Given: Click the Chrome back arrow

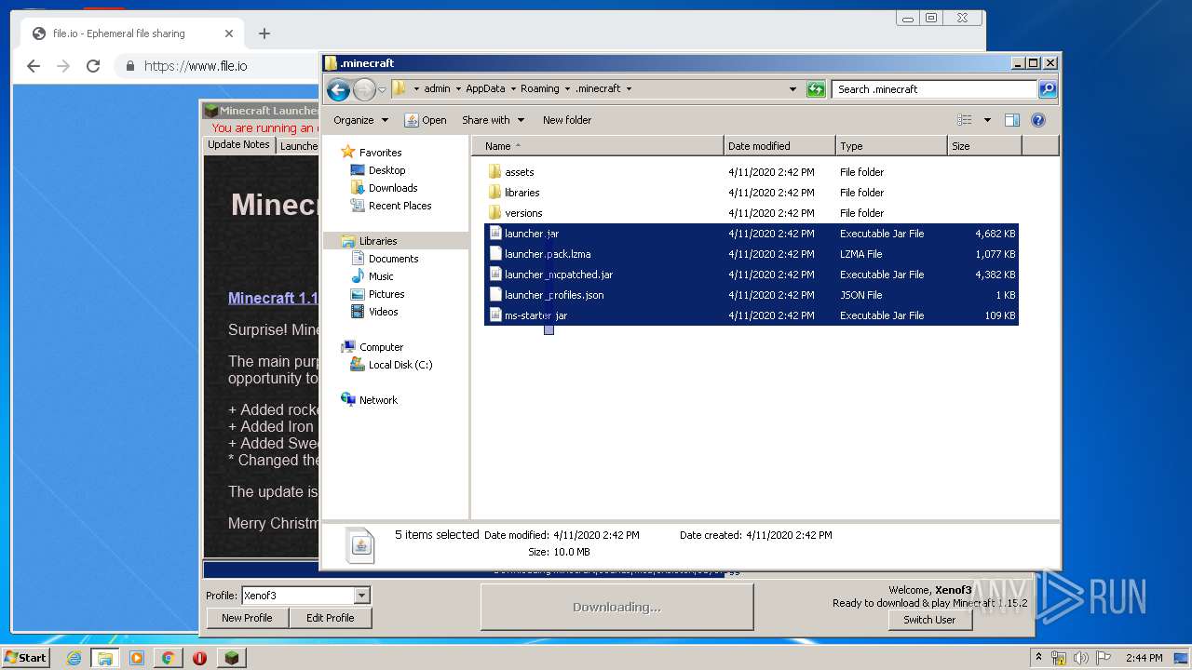Looking at the screenshot, I should [x=34, y=66].
